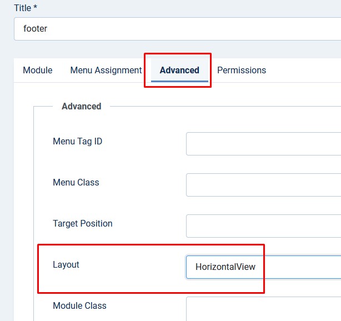Click the required asterisk beside Title
Viewport: 341px width, 321px height.
[x=35, y=7]
